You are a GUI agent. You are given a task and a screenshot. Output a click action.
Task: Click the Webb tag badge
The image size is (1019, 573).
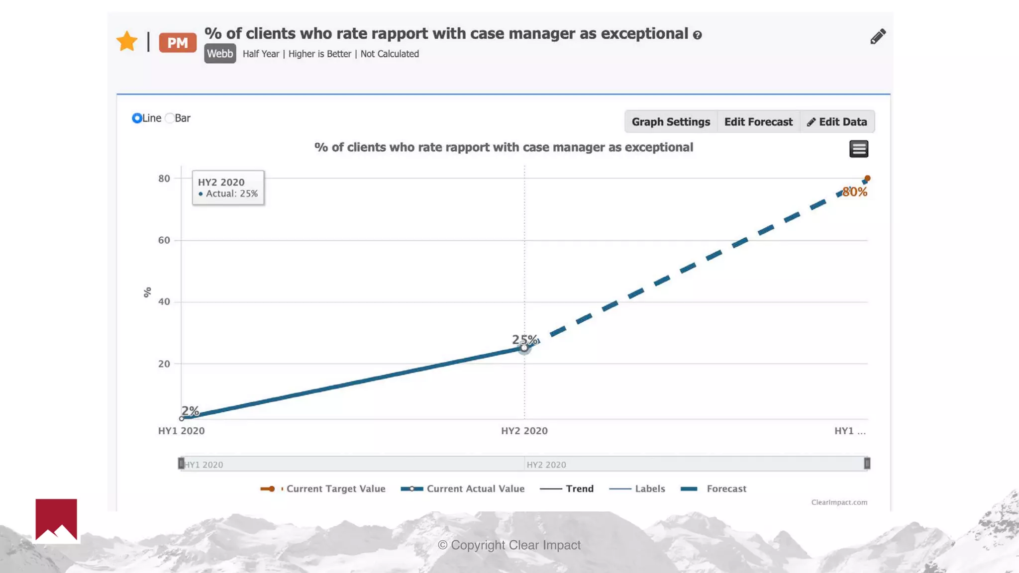click(220, 54)
